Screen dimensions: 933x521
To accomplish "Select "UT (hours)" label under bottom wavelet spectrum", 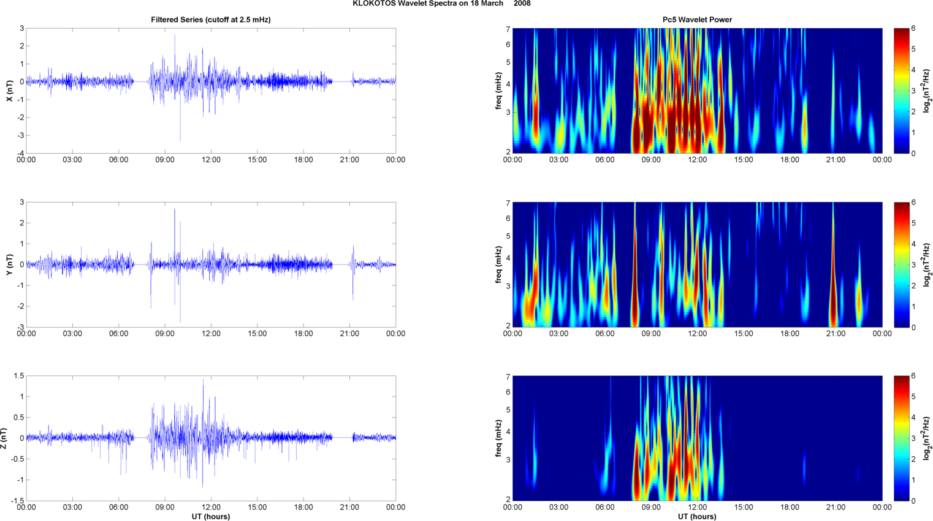I will (697, 517).
